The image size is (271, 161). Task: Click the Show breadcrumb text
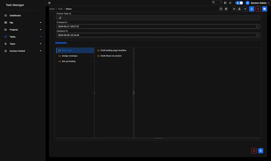pos(69,9)
